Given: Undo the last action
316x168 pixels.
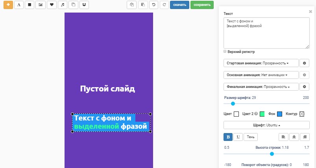Looking at the screenshot, I should [153, 5].
